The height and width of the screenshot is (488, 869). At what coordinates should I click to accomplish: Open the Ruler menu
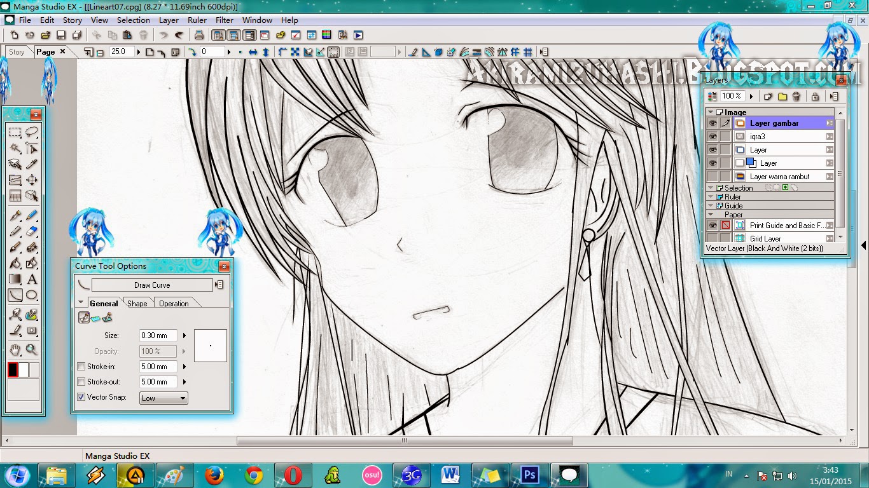coord(197,20)
